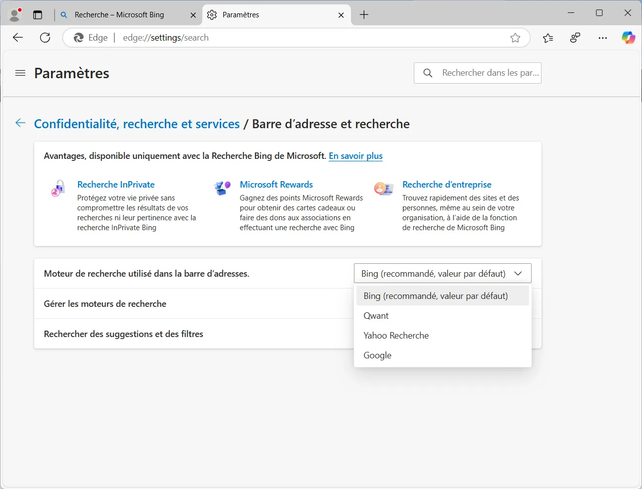
Task: Open the browser essentials icon beside favorites
Action: [x=575, y=38]
